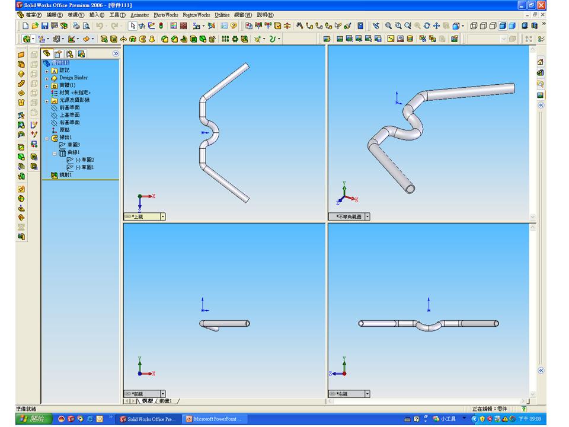Expand feature manager panel double-arrow button
This screenshot has height=427, width=569.
(x=116, y=54)
